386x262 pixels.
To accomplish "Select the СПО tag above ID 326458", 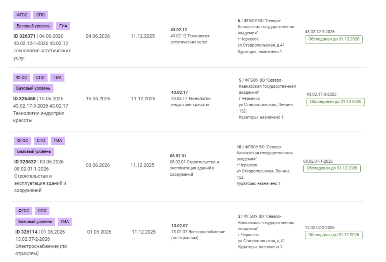I will pos(40,77).
